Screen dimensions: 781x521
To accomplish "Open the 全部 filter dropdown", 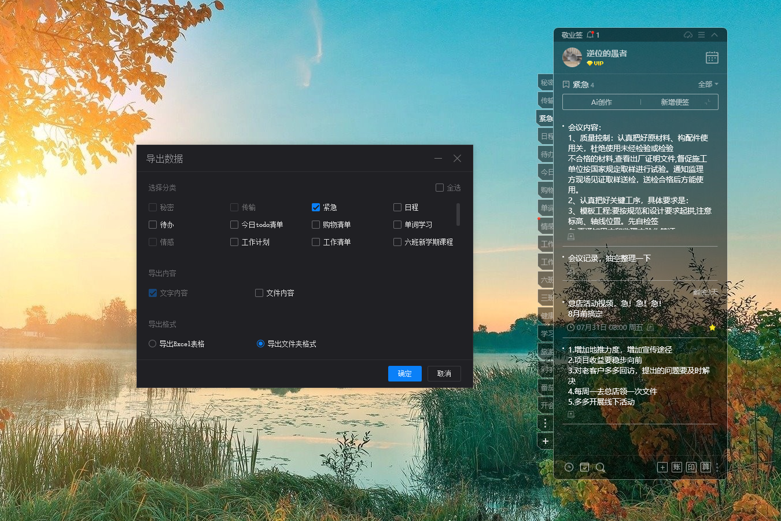I will pyautogui.click(x=708, y=85).
